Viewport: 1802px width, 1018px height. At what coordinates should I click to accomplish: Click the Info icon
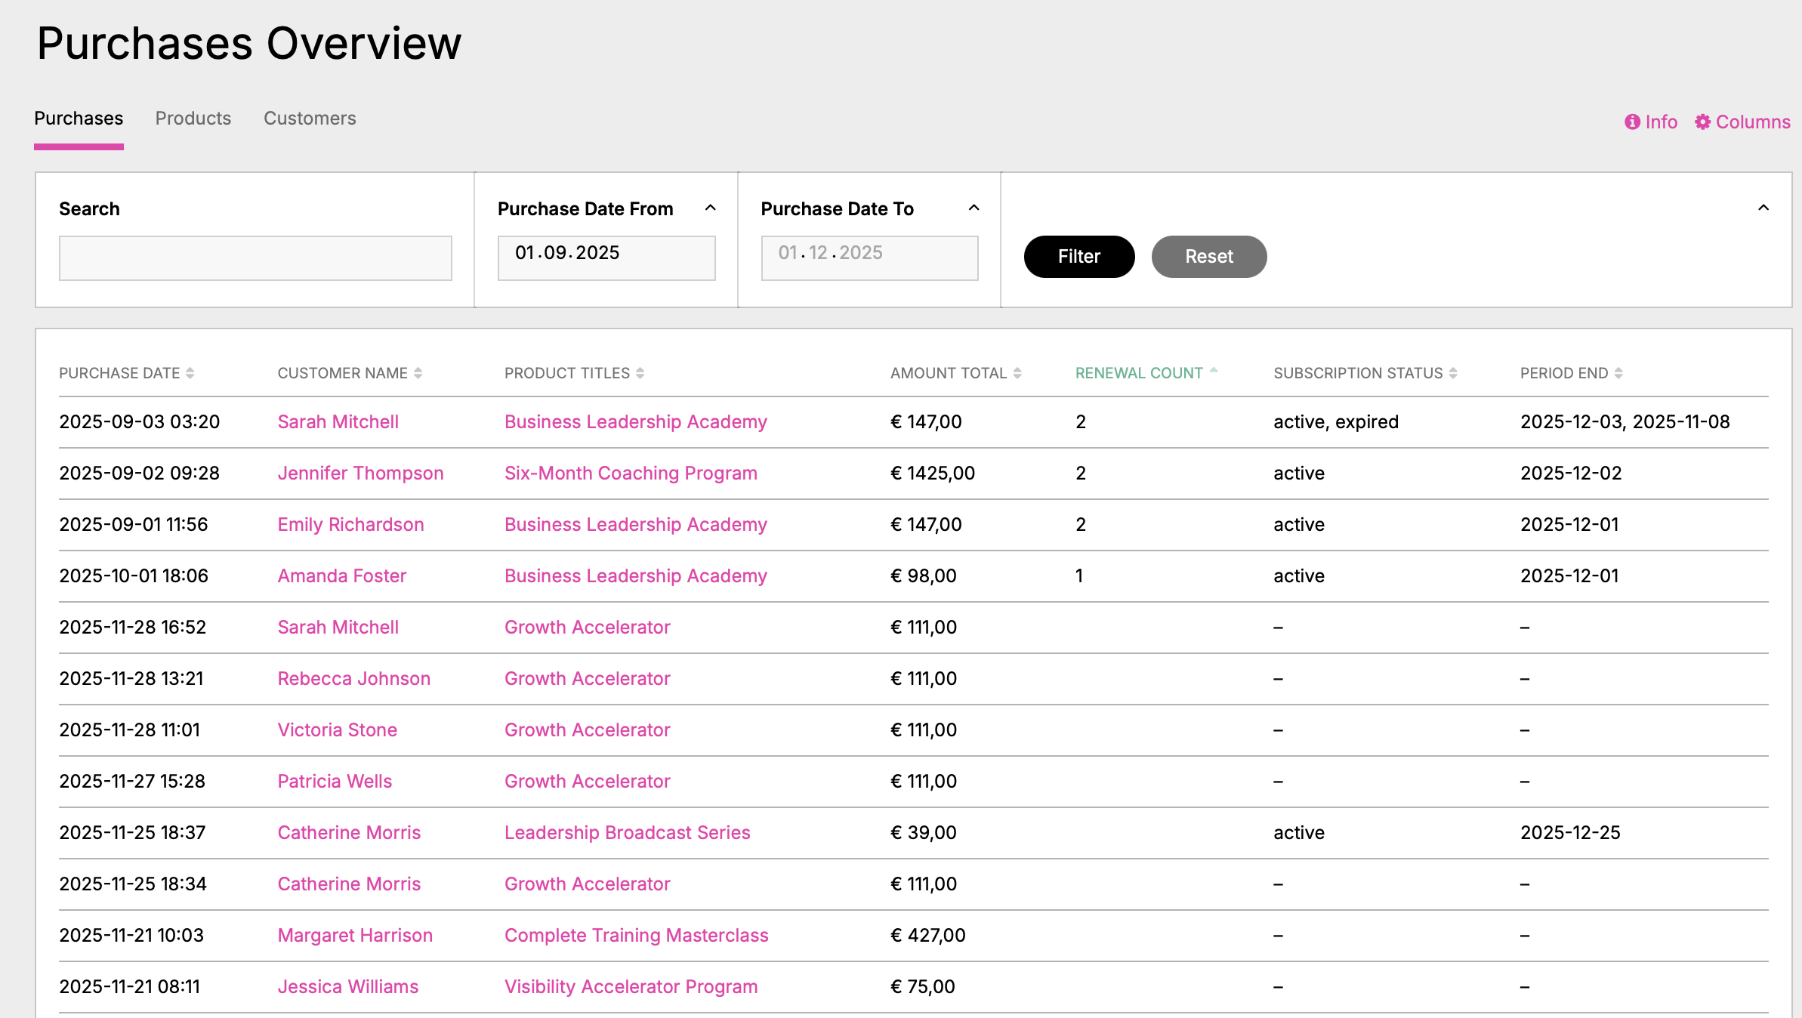tap(1632, 122)
